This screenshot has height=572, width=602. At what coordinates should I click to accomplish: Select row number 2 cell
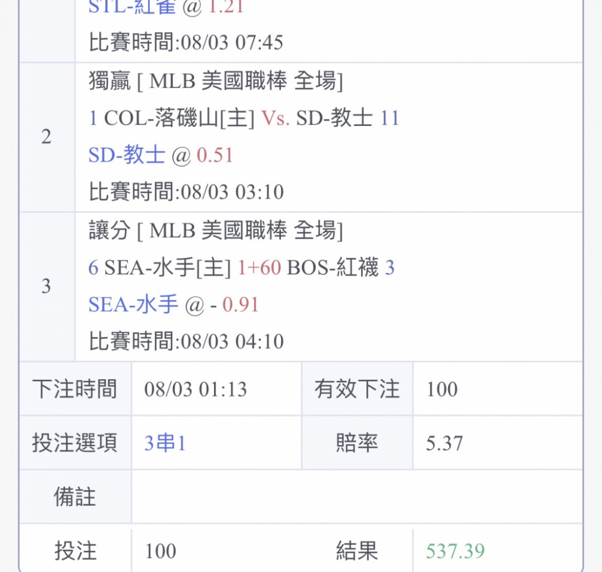pos(46,137)
